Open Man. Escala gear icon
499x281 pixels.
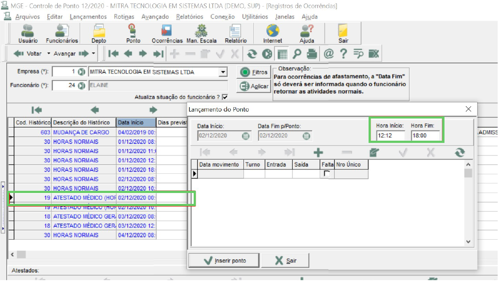202,34
